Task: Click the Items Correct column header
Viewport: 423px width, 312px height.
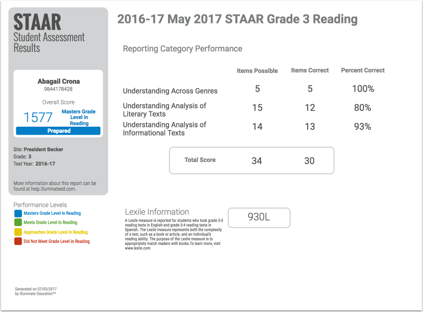Action: 310,71
